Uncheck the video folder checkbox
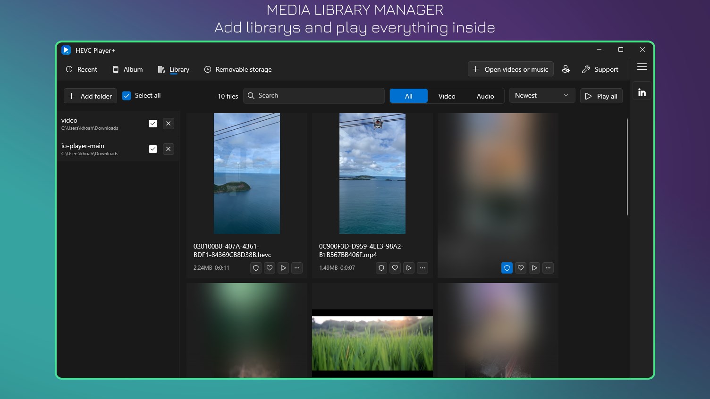 click(x=153, y=124)
